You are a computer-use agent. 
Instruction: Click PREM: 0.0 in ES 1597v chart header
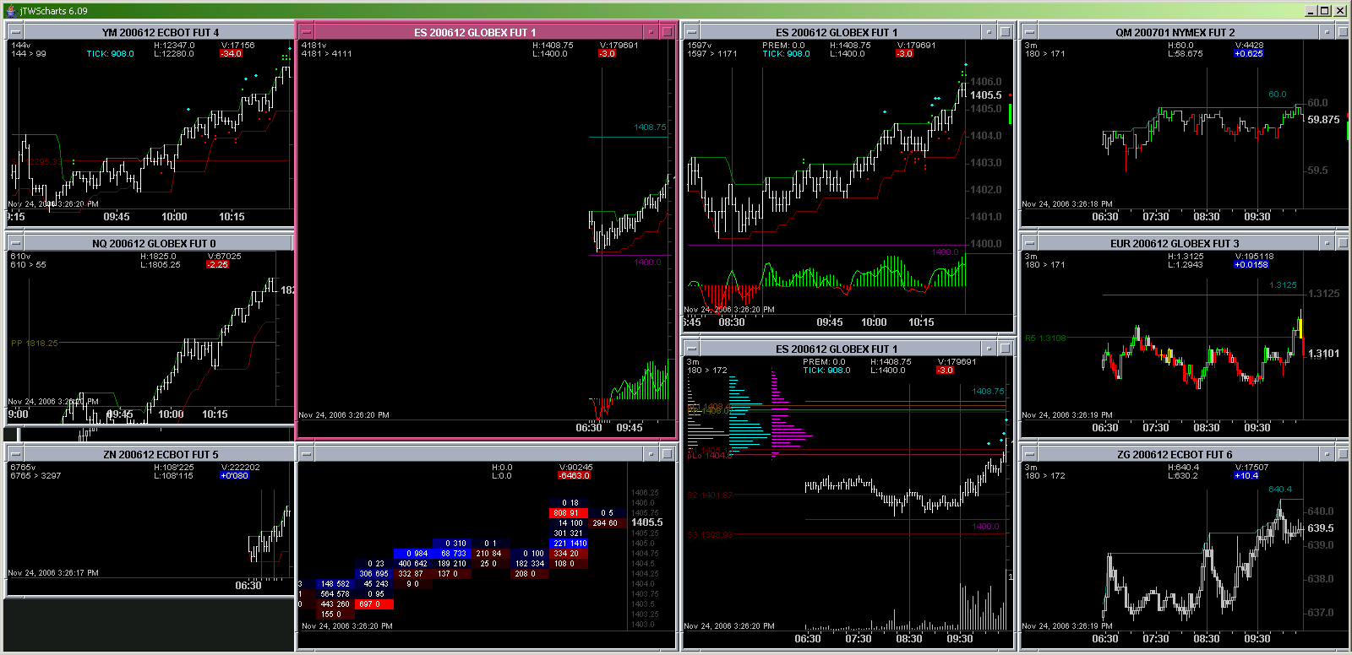(783, 45)
